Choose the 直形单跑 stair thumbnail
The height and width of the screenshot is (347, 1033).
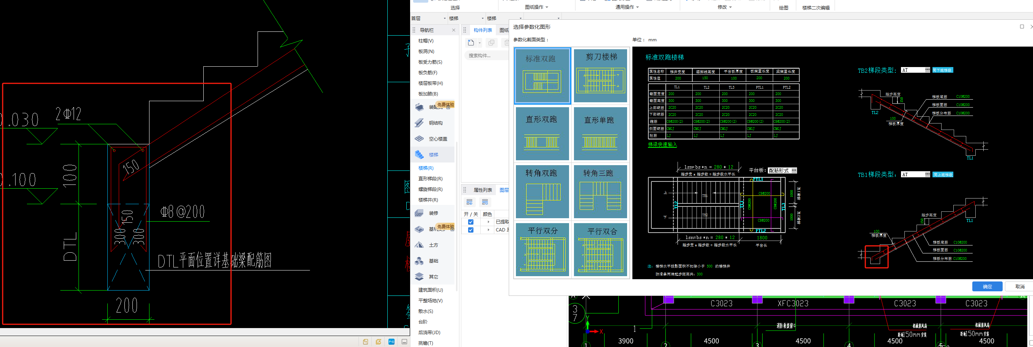[600, 133]
